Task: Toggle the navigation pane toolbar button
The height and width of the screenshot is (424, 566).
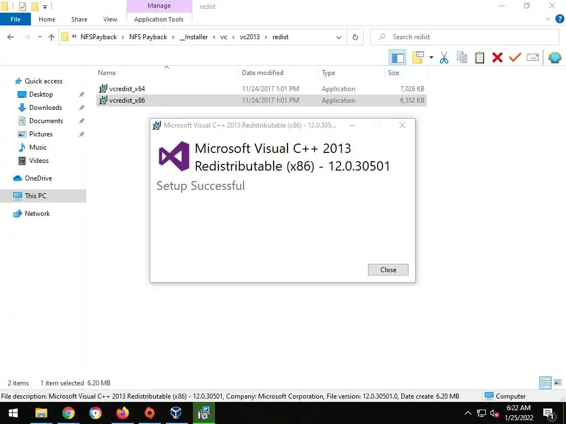Action: pos(397,57)
